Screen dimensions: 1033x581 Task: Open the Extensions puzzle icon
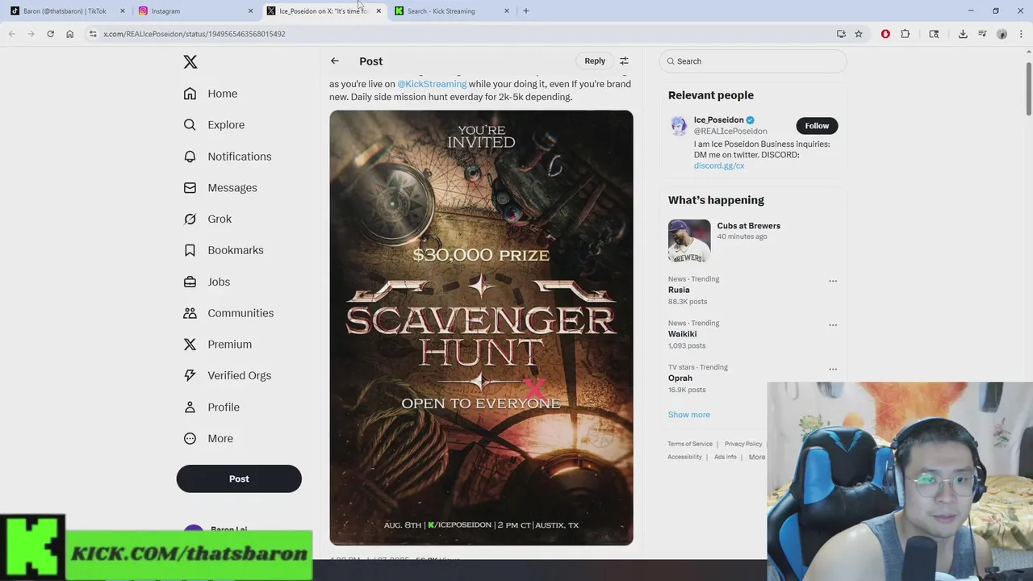pyautogui.click(x=905, y=34)
